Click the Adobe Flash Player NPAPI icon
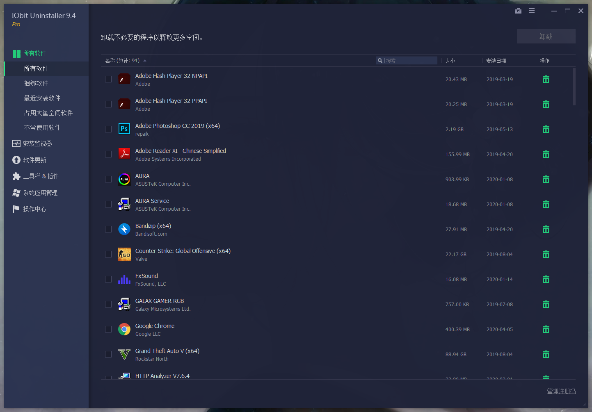Screen dimensions: 592x412 pyautogui.click(x=124, y=79)
